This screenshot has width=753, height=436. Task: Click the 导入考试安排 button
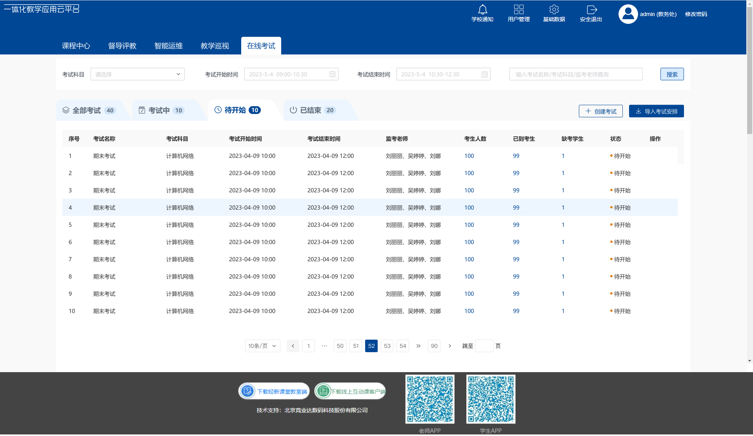click(657, 111)
